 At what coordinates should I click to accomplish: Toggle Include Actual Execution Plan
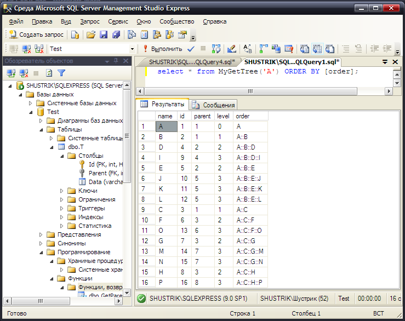click(x=264, y=49)
